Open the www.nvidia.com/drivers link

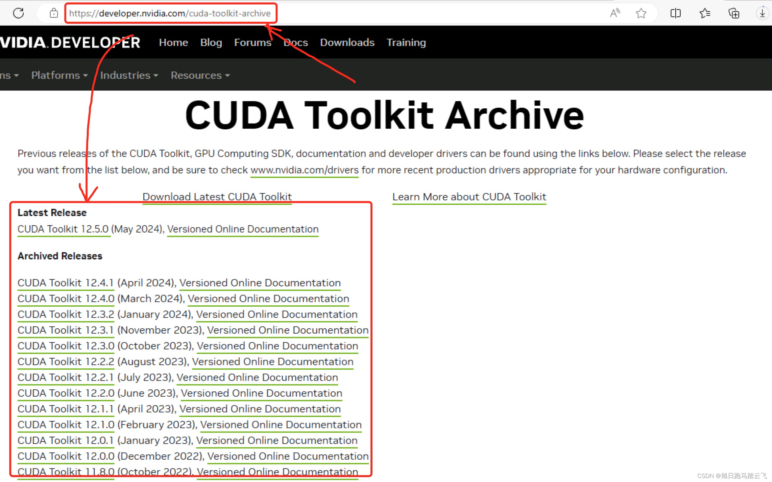coord(304,170)
